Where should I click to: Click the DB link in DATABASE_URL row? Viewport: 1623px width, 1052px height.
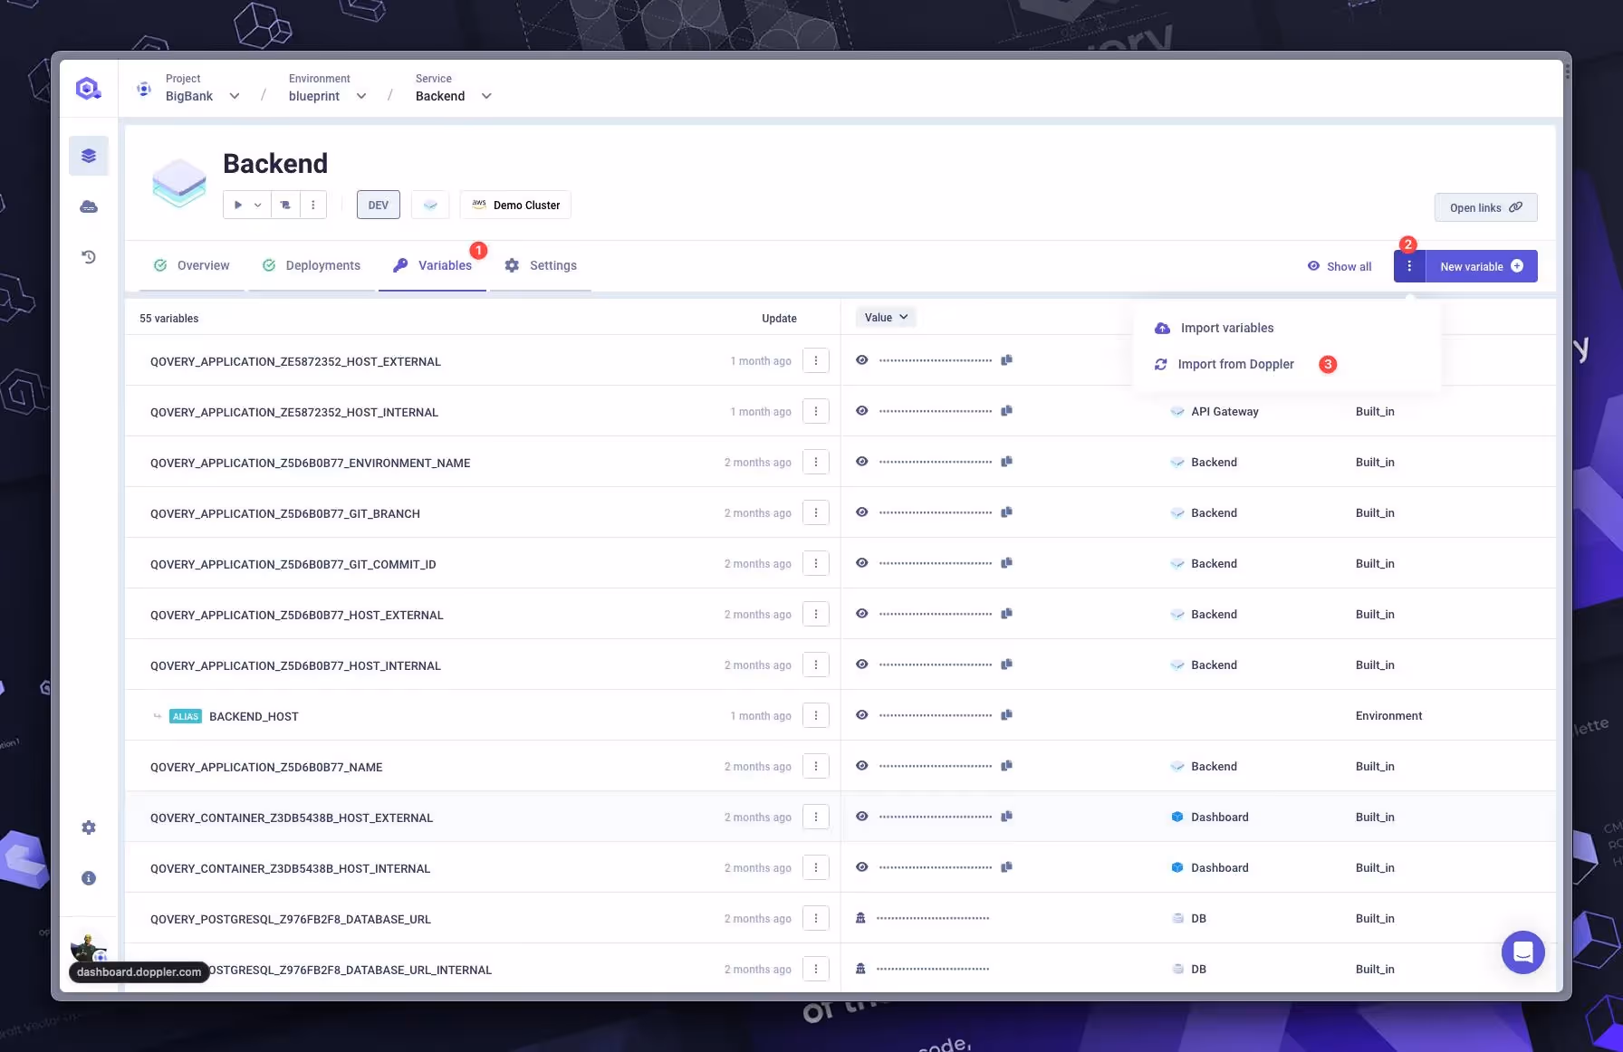tap(1189, 918)
